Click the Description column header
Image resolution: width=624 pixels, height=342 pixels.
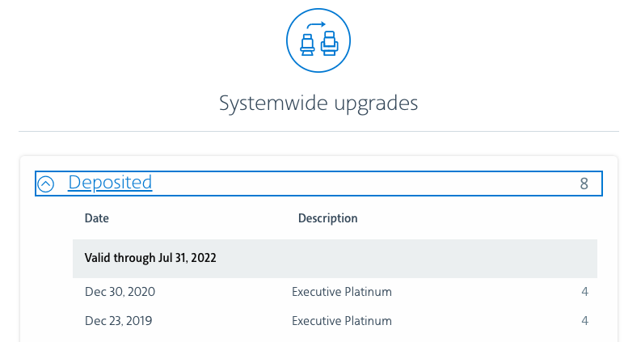[x=327, y=218]
